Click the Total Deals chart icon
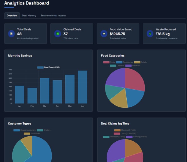 (x=11, y=34)
